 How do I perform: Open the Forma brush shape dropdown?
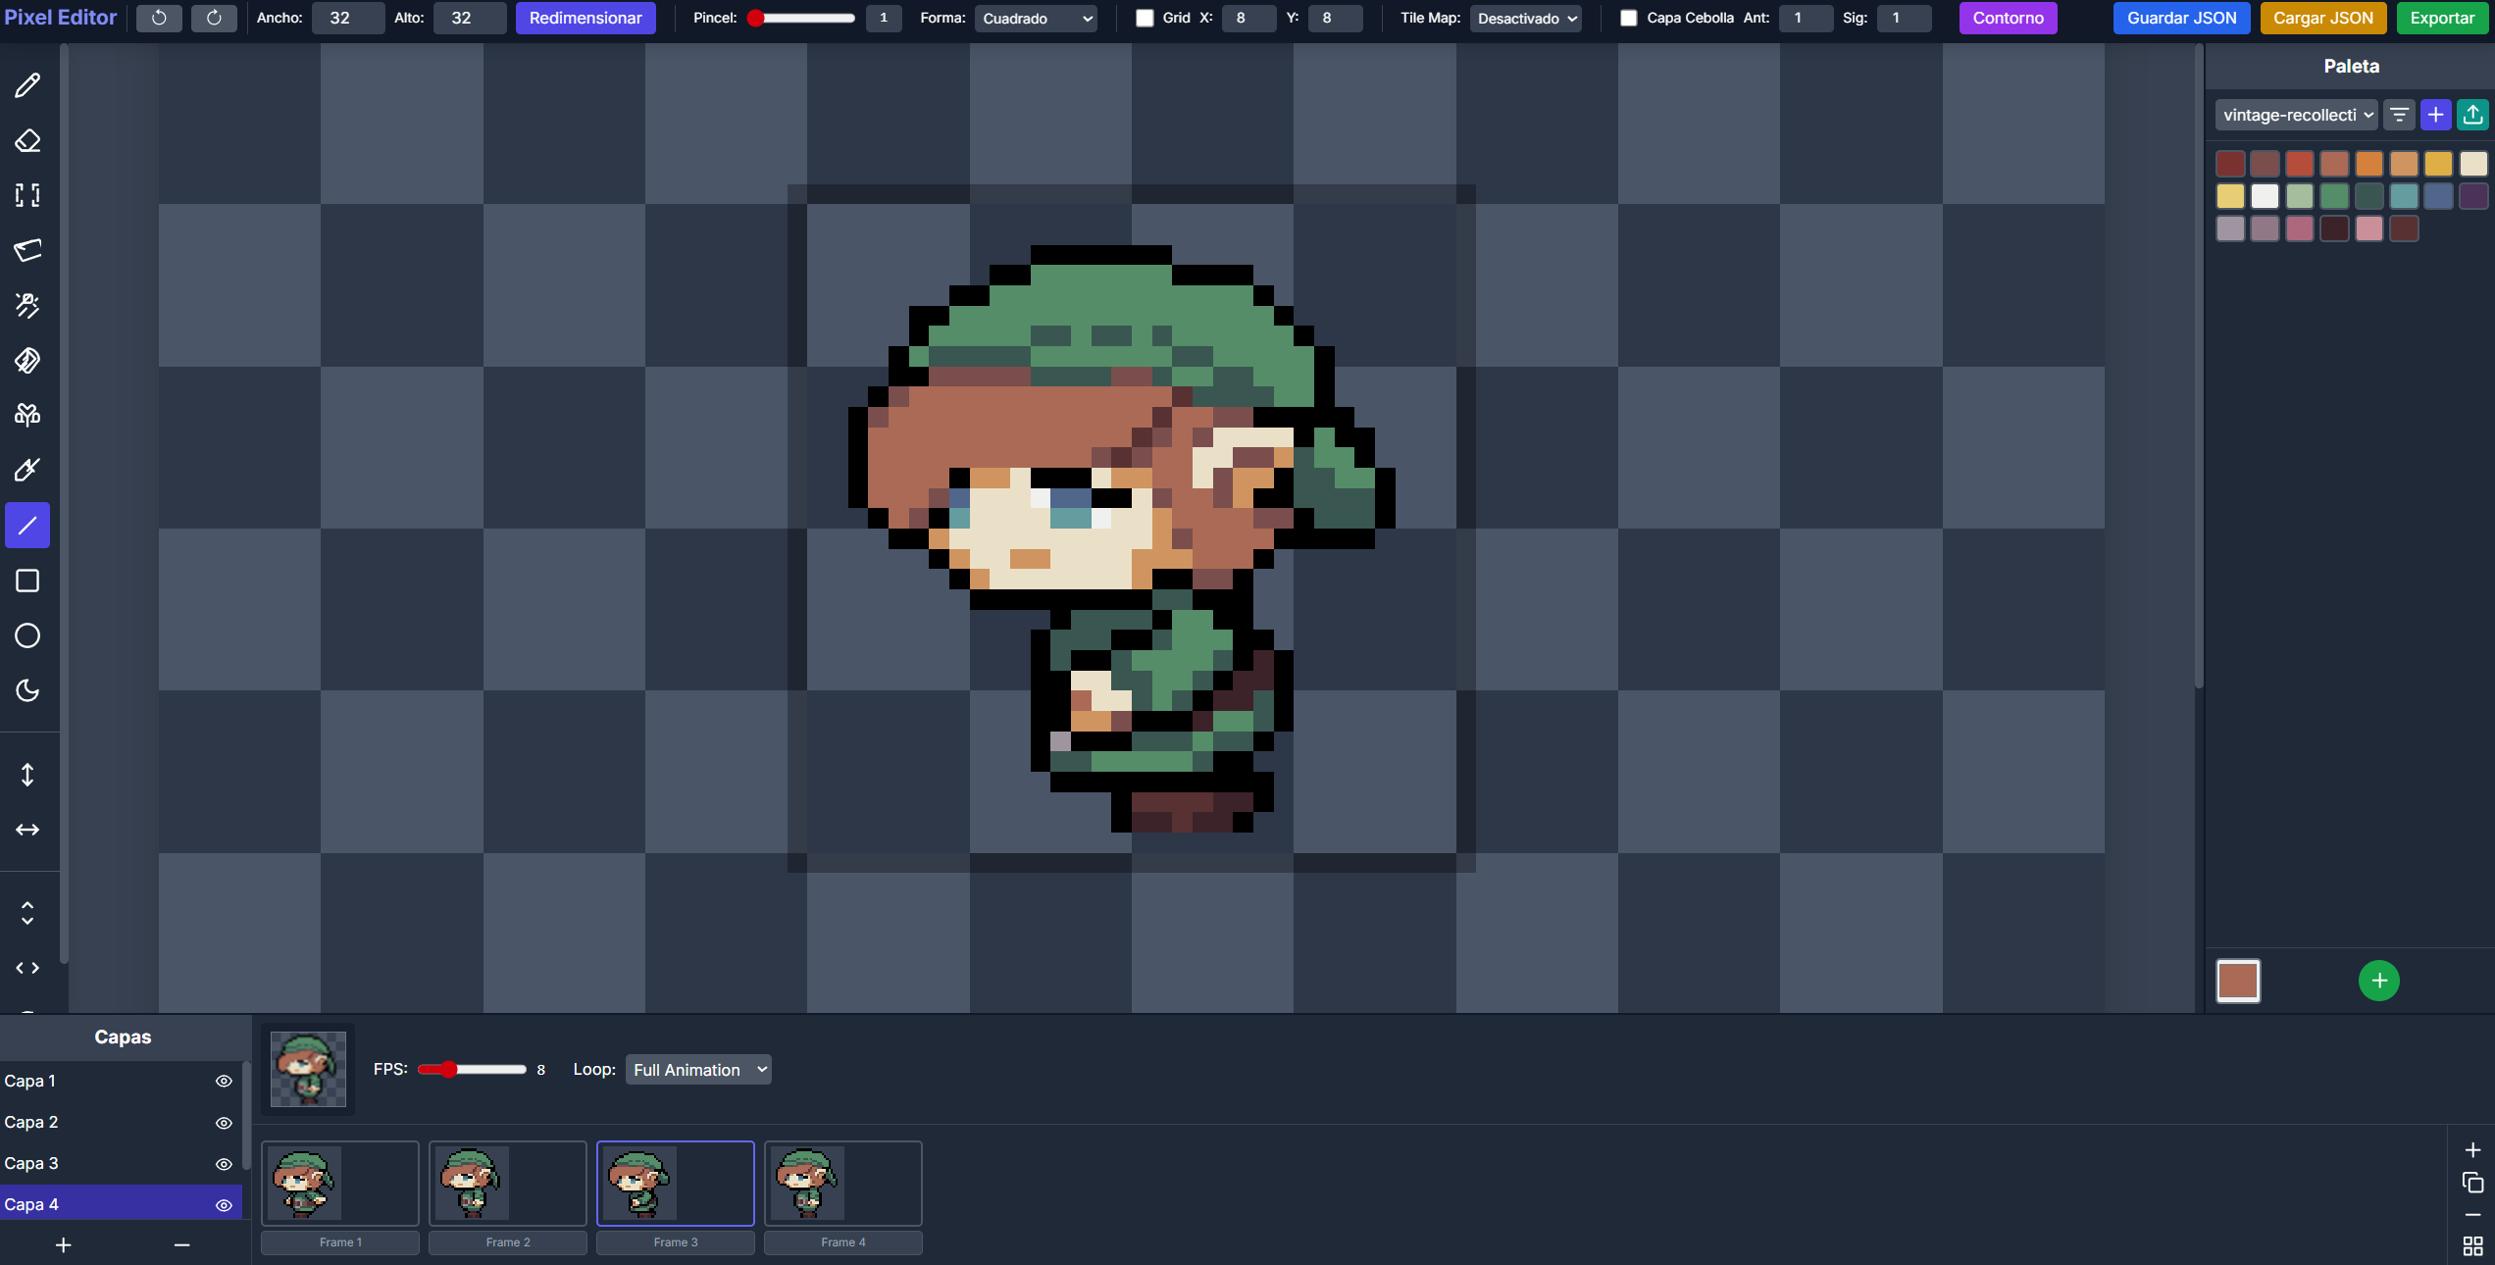[x=1037, y=18]
